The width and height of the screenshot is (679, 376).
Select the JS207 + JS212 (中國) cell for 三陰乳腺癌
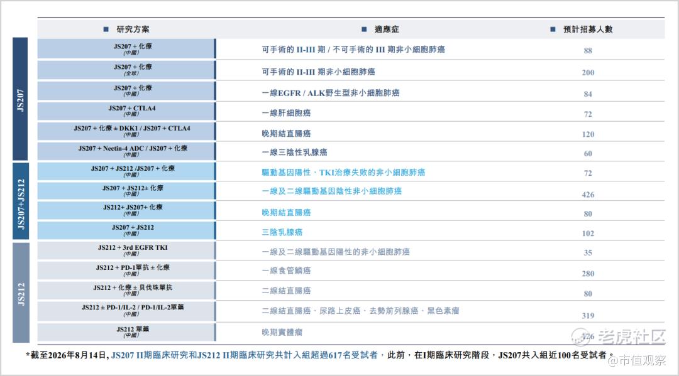pyautogui.click(x=126, y=230)
